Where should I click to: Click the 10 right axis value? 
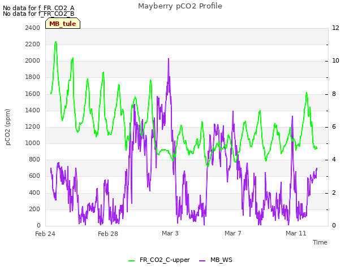coord(335,60)
